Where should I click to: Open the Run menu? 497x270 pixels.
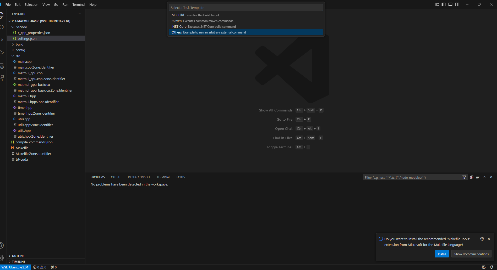pos(65,4)
